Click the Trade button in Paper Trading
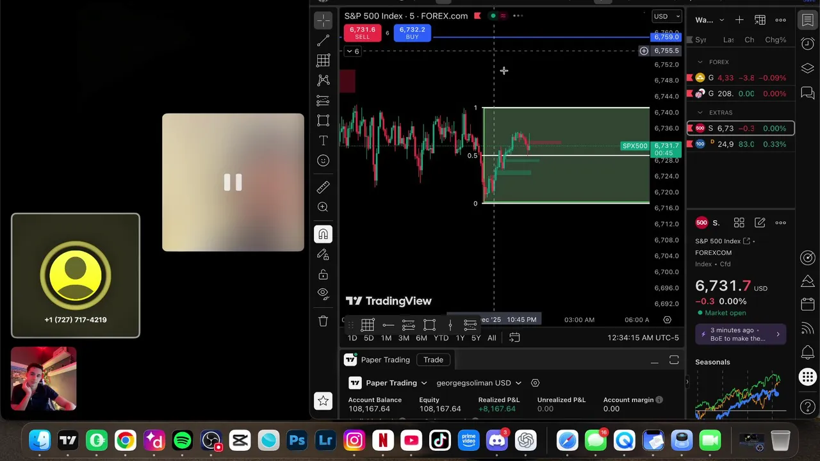Screen dimensions: 820x461 point(433,360)
